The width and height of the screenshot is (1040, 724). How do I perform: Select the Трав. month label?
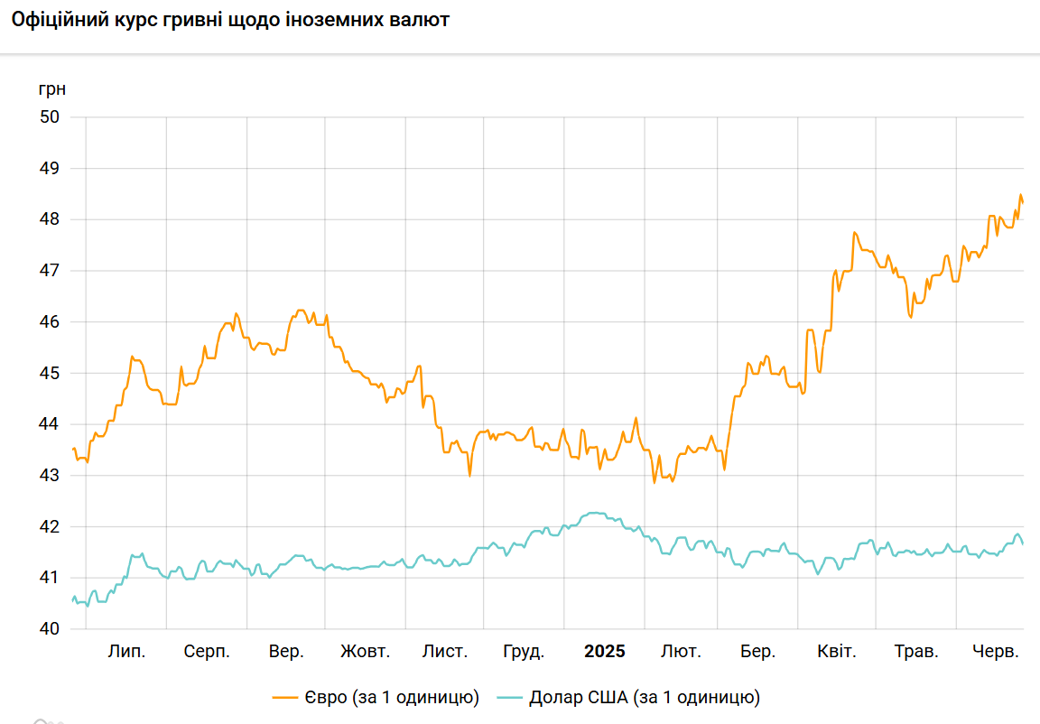click(916, 651)
